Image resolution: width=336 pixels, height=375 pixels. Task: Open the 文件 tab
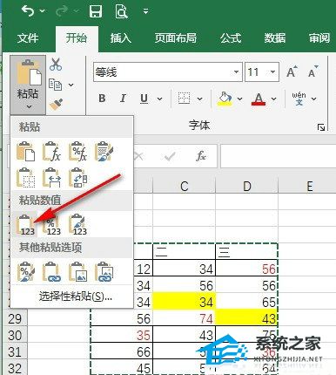click(28, 38)
